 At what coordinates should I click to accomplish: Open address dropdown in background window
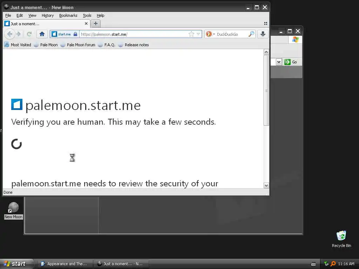pos(279,62)
